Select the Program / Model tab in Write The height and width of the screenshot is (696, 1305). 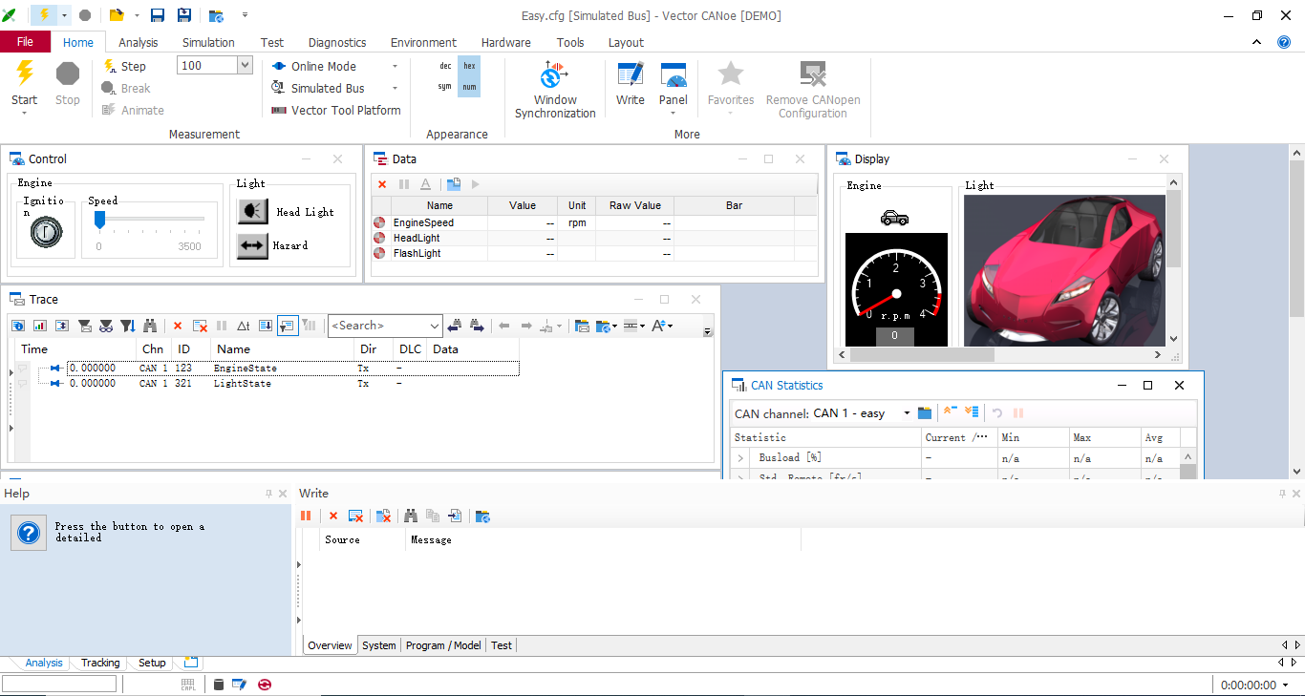click(443, 645)
